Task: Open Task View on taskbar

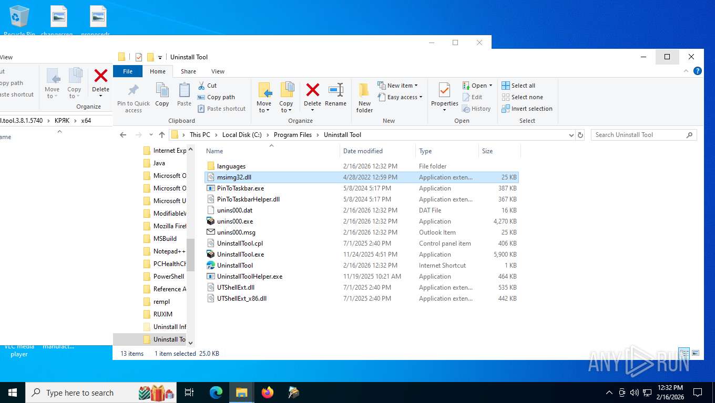Action: (x=189, y=393)
